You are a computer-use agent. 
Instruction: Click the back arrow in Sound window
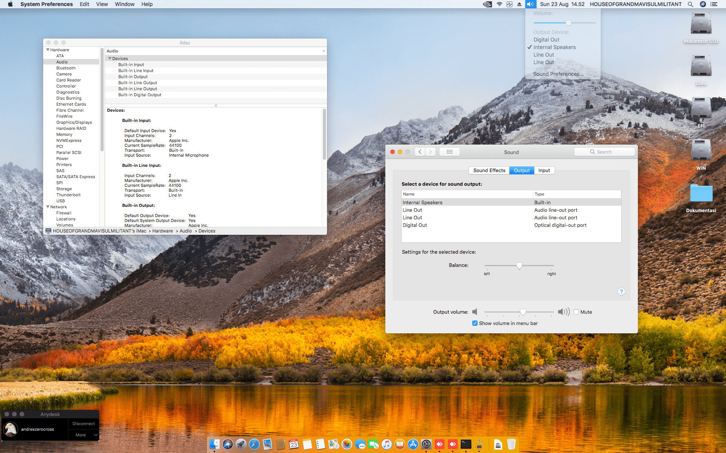tap(420, 152)
